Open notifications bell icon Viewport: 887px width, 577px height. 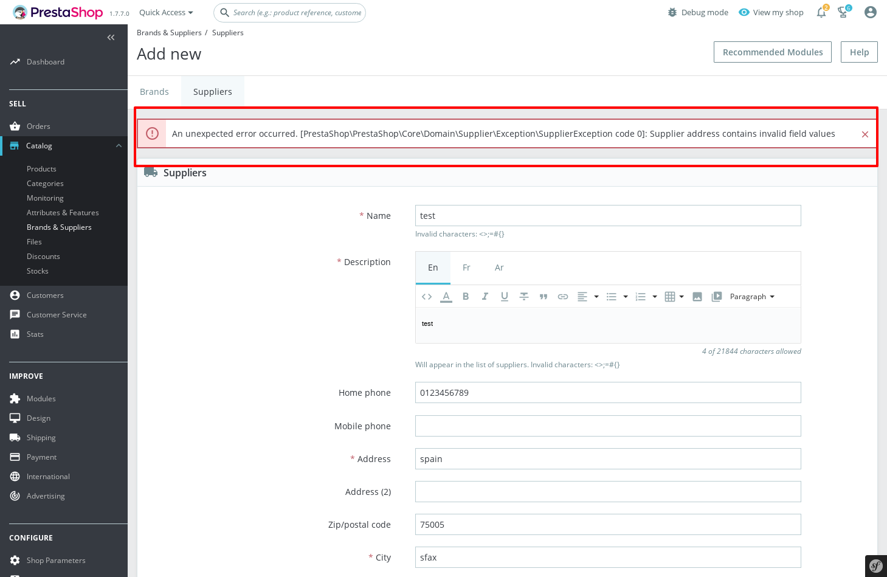point(821,12)
